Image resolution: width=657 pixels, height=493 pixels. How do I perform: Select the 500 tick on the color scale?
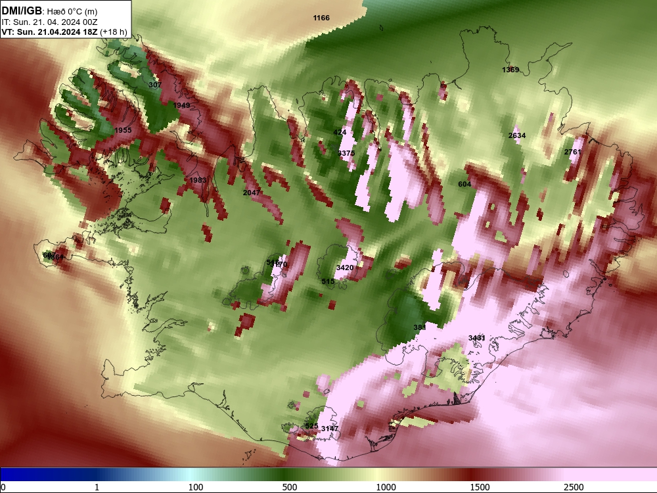coord(290,486)
